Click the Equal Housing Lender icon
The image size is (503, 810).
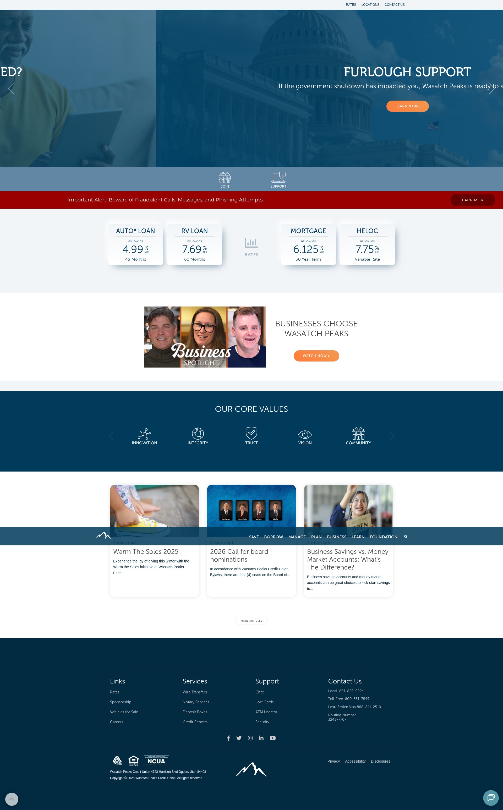(133, 761)
